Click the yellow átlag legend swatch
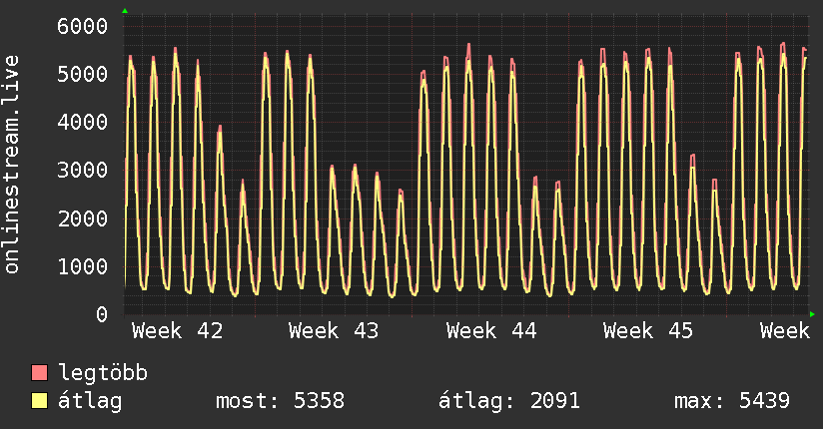 pyautogui.click(x=40, y=402)
